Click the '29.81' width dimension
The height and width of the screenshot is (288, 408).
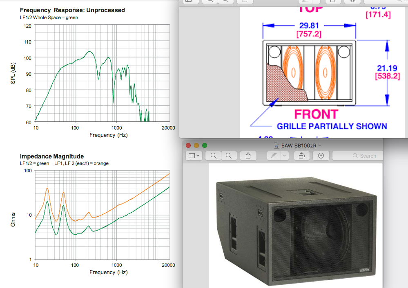pyautogui.click(x=309, y=25)
